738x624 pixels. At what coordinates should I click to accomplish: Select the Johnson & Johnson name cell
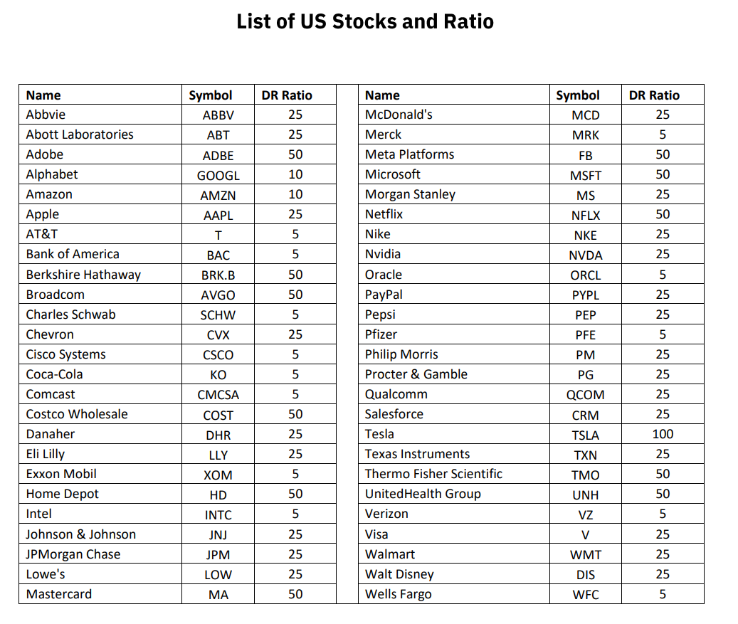pos(80,534)
